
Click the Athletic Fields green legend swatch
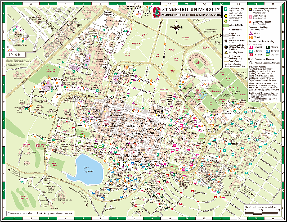point(226,25)
